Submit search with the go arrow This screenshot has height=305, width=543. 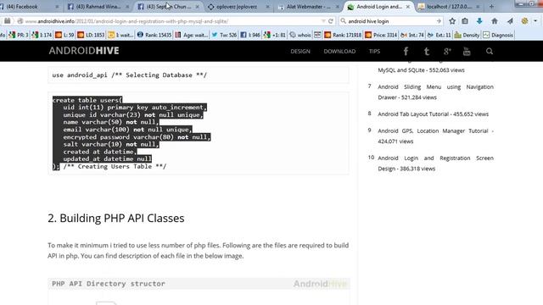click(439, 21)
